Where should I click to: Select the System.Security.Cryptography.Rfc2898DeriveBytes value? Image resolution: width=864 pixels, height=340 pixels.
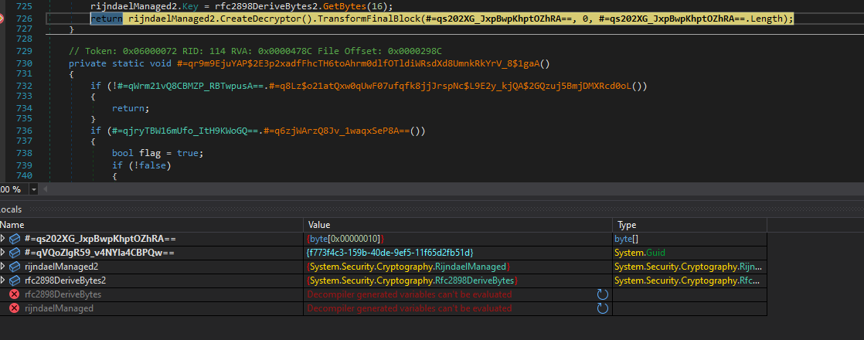click(x=411, y=280)
